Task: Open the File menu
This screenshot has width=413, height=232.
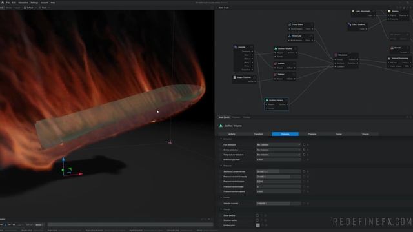Action: pos(8,3)
